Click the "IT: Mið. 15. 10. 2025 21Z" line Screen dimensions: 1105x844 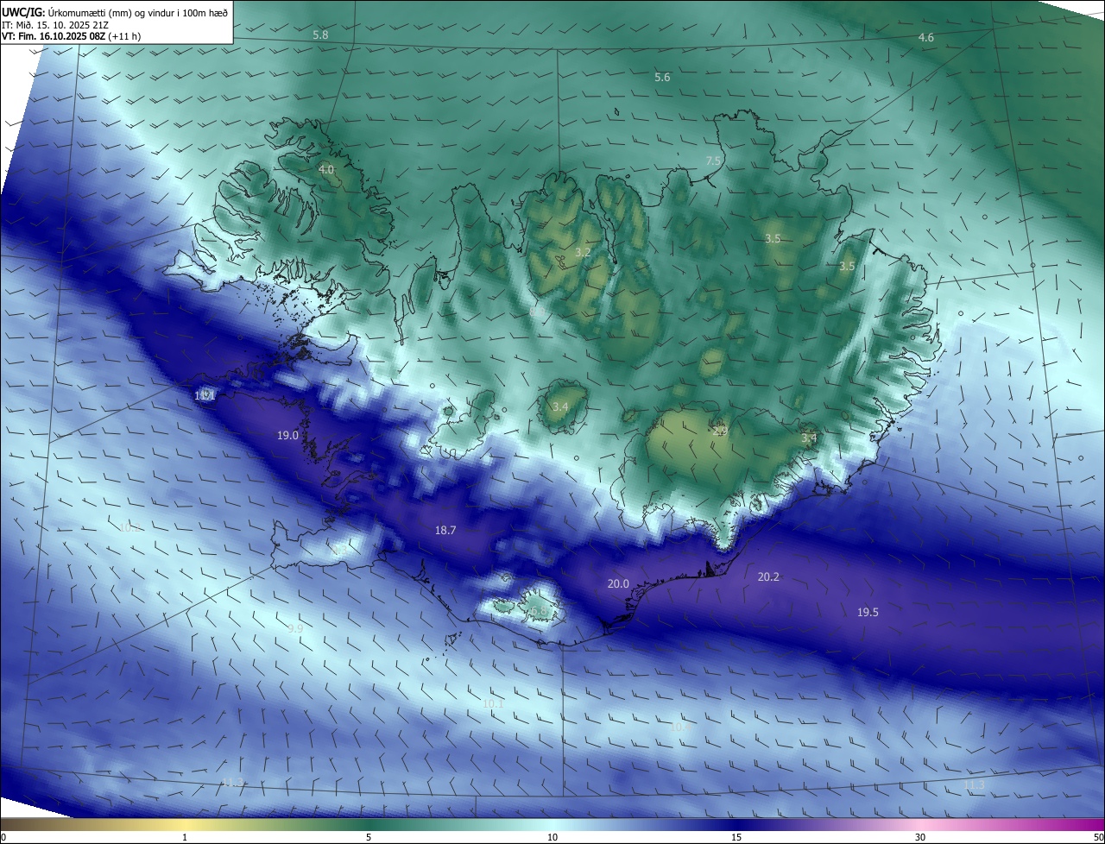click(x=54, y=24)
